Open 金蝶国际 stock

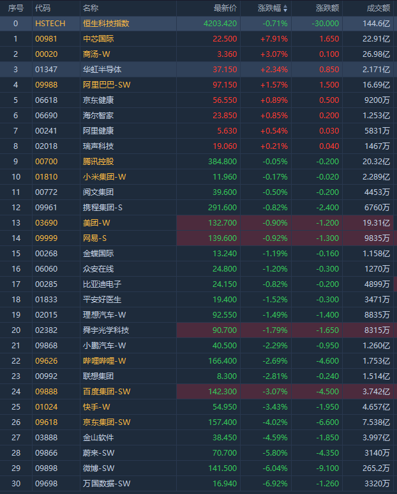[x=98, y=254]
